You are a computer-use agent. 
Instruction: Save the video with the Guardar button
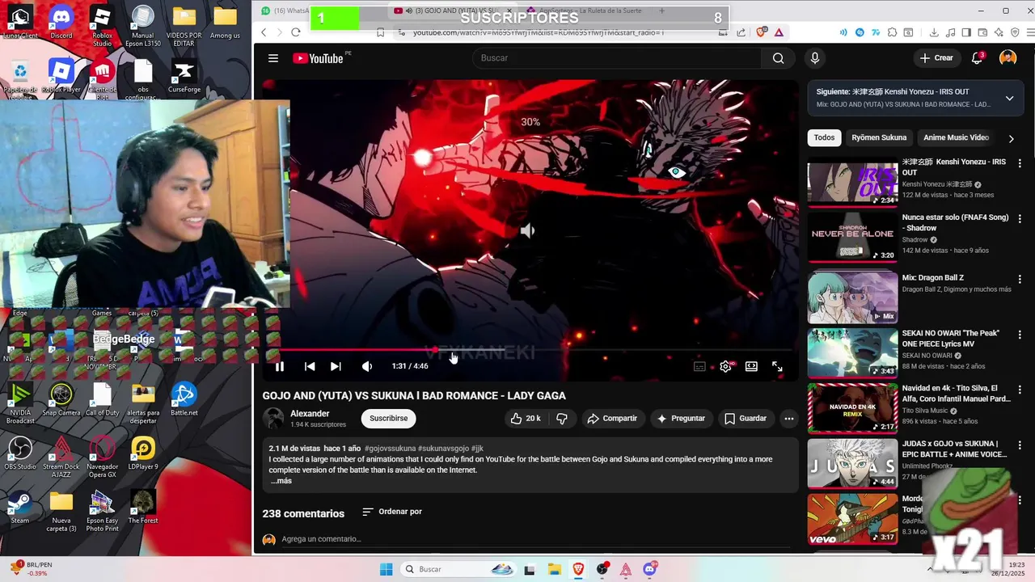click(746, 419)
